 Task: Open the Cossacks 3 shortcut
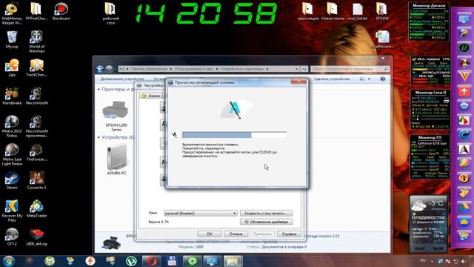click(36, 180)
